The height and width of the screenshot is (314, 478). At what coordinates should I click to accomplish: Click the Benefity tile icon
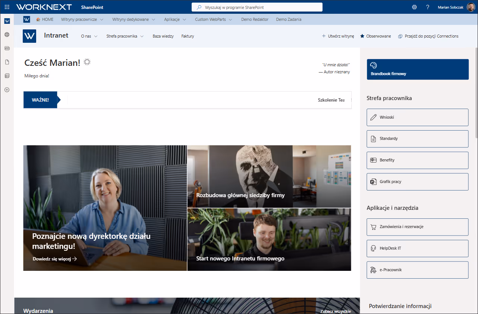click(374, 160)
